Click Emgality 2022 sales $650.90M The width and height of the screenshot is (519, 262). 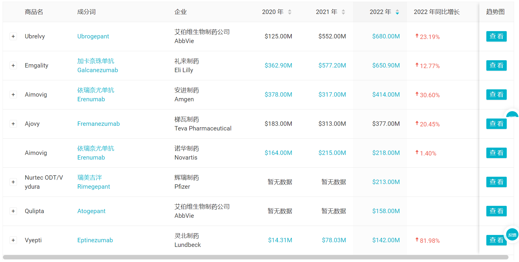pyautogui.click(x=386, y=65)
